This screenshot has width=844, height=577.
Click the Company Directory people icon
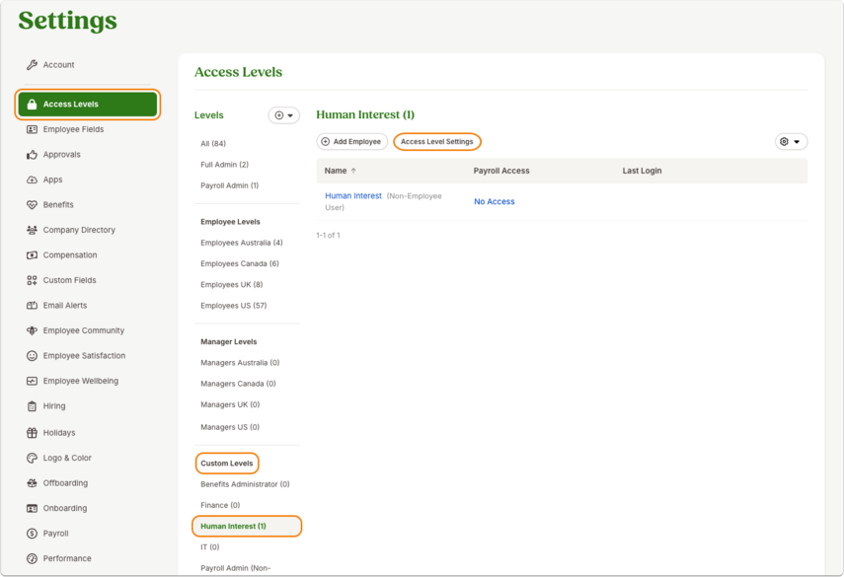click(x=32, y=230)
